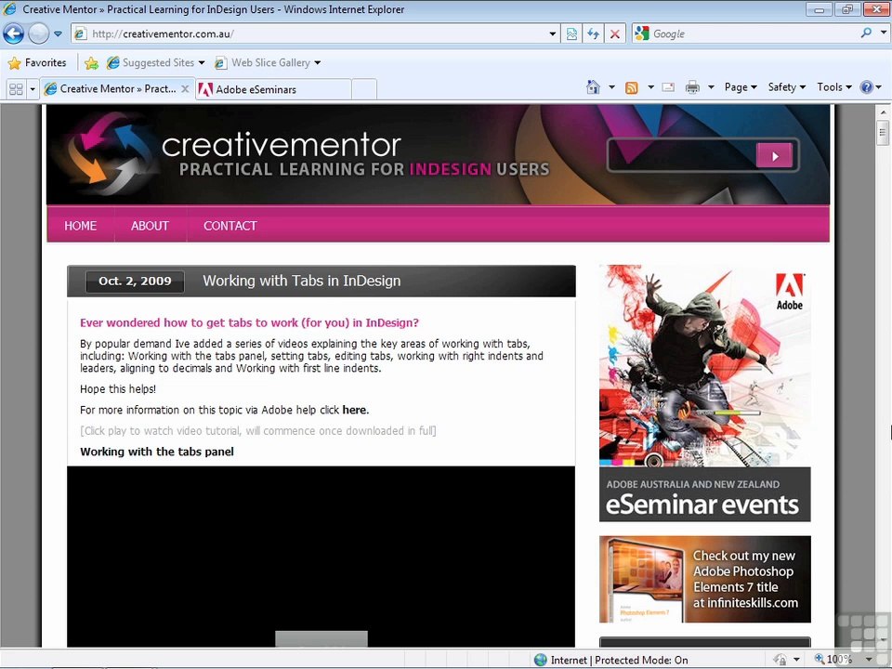The image size is (892, 669).
Task: Click the 'here' Adobe help link
Action: (x=354, y=410)
